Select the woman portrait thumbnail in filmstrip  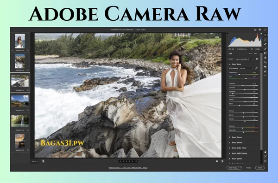tap(20, 41)
